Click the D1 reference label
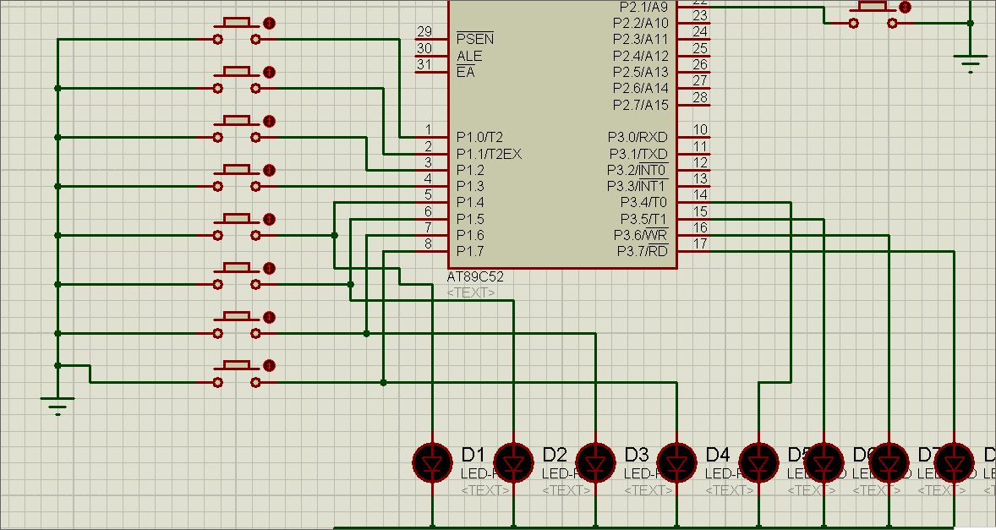The height and width of the screenshot is (530, 996). 473,455
